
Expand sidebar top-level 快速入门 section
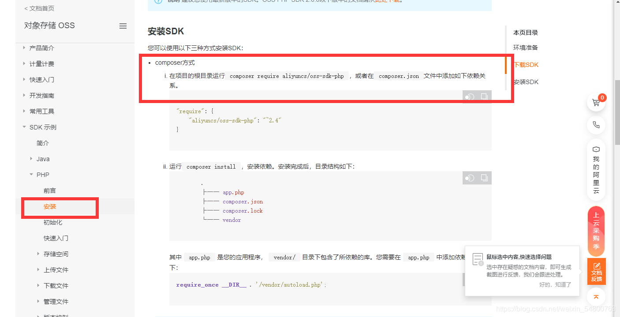24,79
